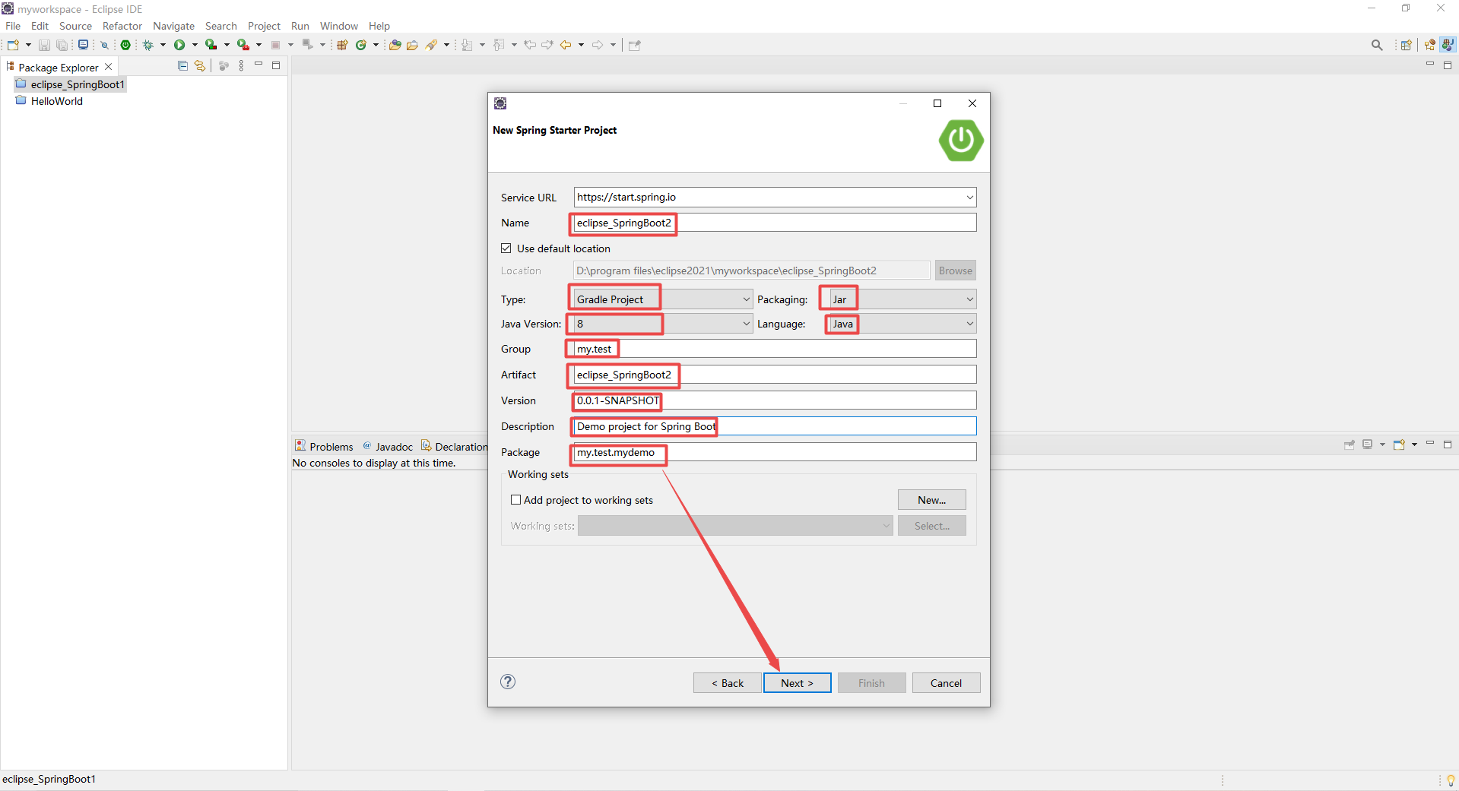Toggle Skip All Breakpoints in toolbar
Image resolution: width=1459 pixels, height=791 pixels.
tap(105, 46)
